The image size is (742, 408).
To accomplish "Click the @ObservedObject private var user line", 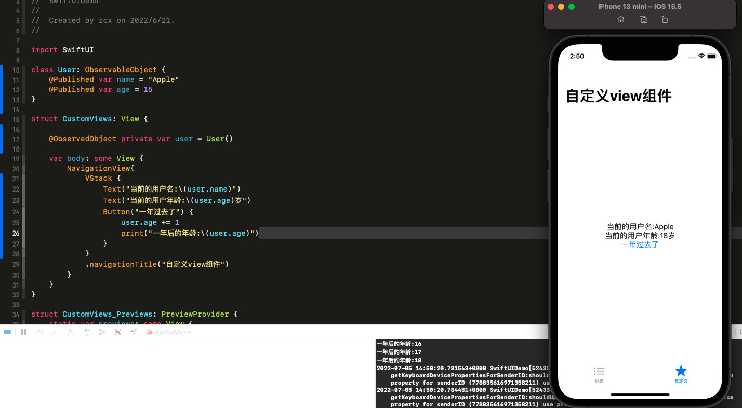I will [141, 139].
